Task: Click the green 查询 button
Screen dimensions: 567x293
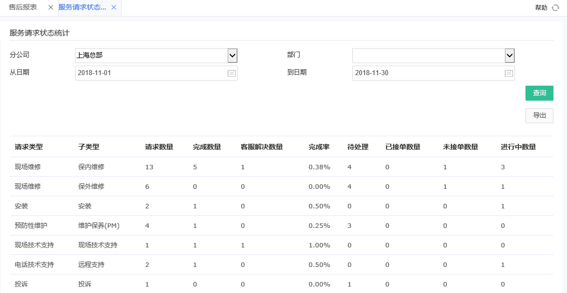Action: click(539, 93)
